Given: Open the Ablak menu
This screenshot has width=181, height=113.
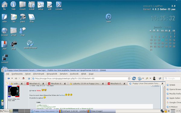Looking at the screenshot, I should pos(84,74).
